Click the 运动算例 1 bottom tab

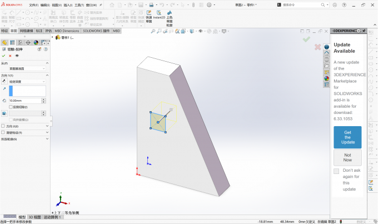[x=52, y=217]
